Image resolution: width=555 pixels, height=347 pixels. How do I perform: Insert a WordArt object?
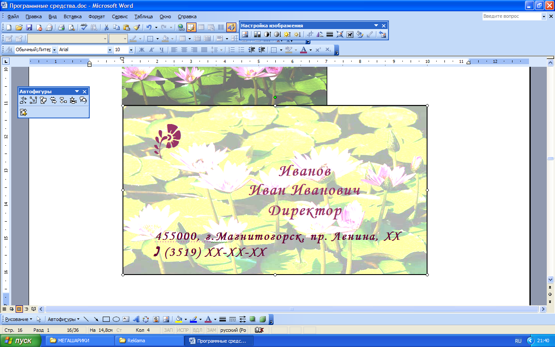pyautogui.click(x=136, y=319)
